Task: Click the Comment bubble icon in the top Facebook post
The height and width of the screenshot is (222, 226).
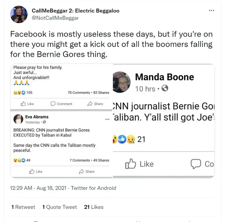Action: [53, 104]
